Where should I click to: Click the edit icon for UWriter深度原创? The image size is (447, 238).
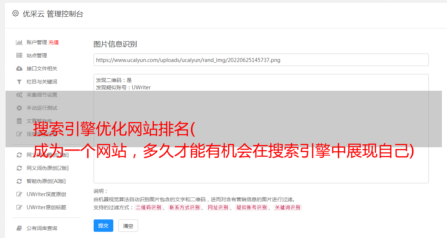19,194
